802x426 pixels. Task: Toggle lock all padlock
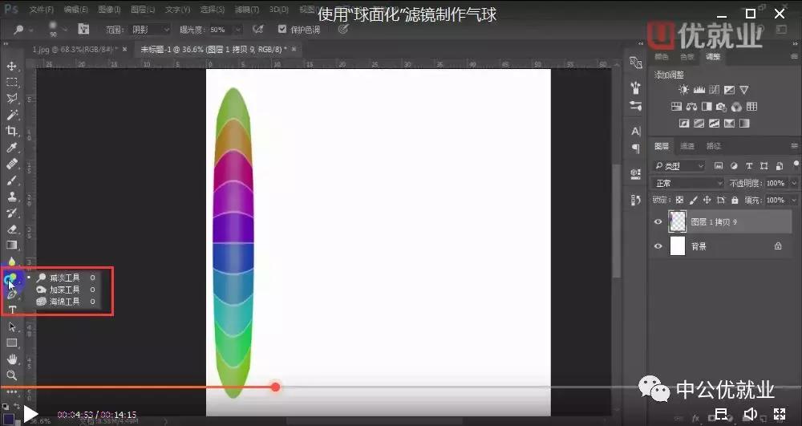click(x=735, y=200)
